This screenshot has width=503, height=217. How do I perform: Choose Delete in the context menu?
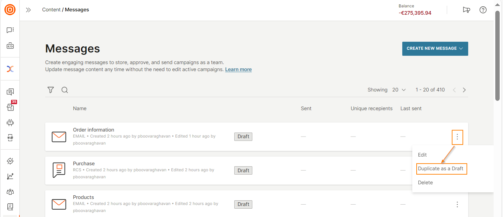[425, 182]
